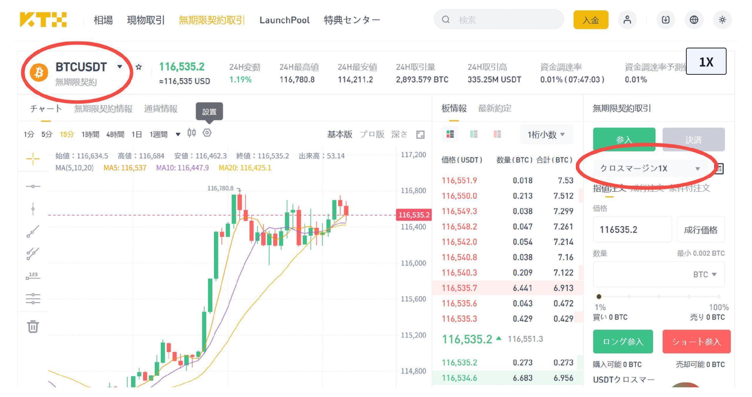Add BTCUSDT to favorites with the star icon
This screenshot has height=397, width=752.
139,67
